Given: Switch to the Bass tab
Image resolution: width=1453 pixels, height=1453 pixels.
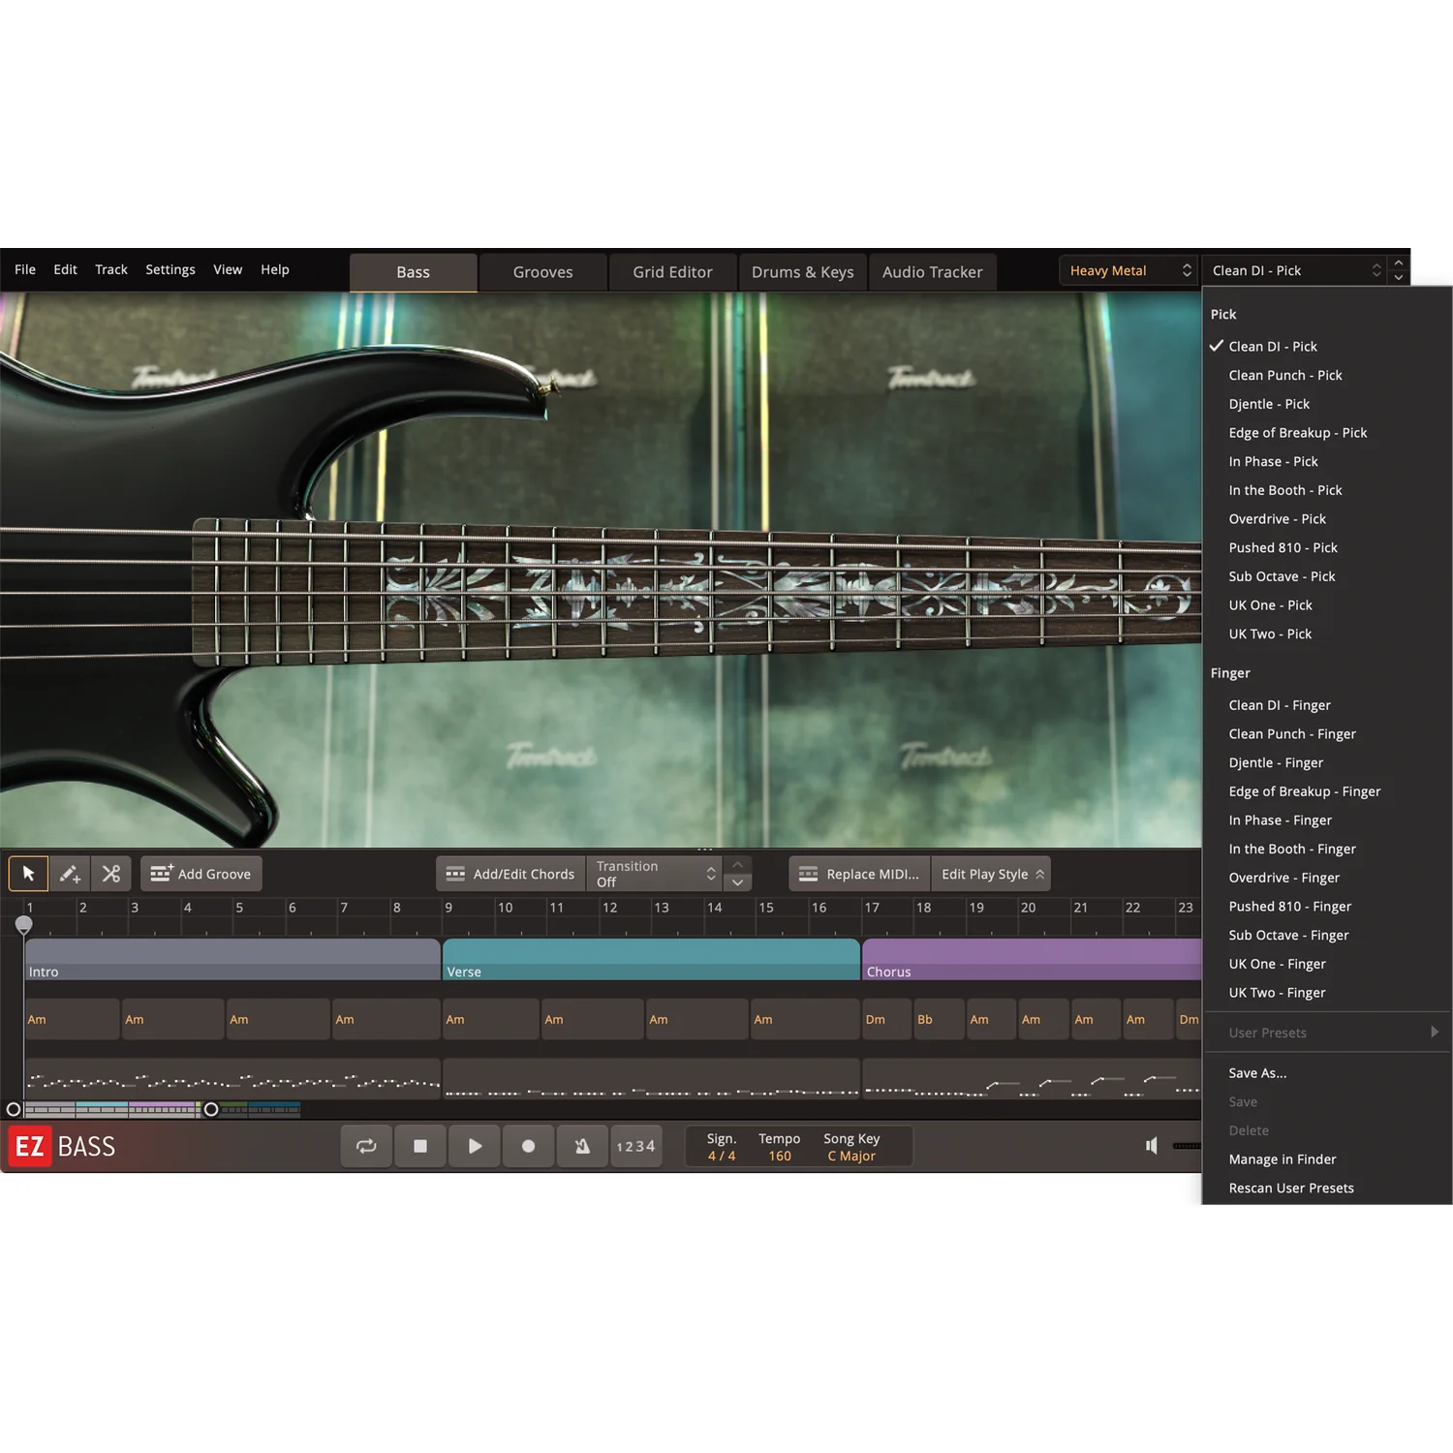Looking at the screenshot, I should pos(413,272).
